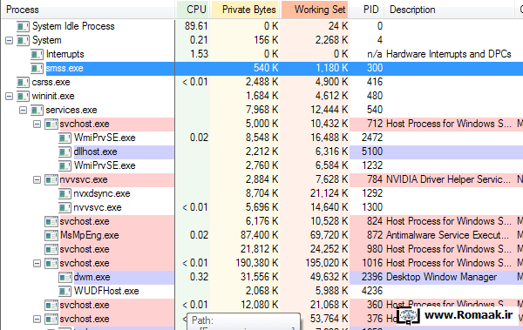The width and height of the screenshot is (523, 330).
Task: Click the smss.exe process icon
Action: 37,68
